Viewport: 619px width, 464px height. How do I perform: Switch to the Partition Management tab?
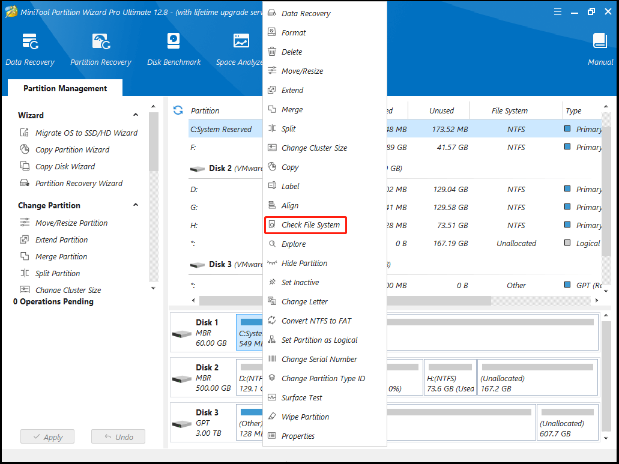point(64,88)
